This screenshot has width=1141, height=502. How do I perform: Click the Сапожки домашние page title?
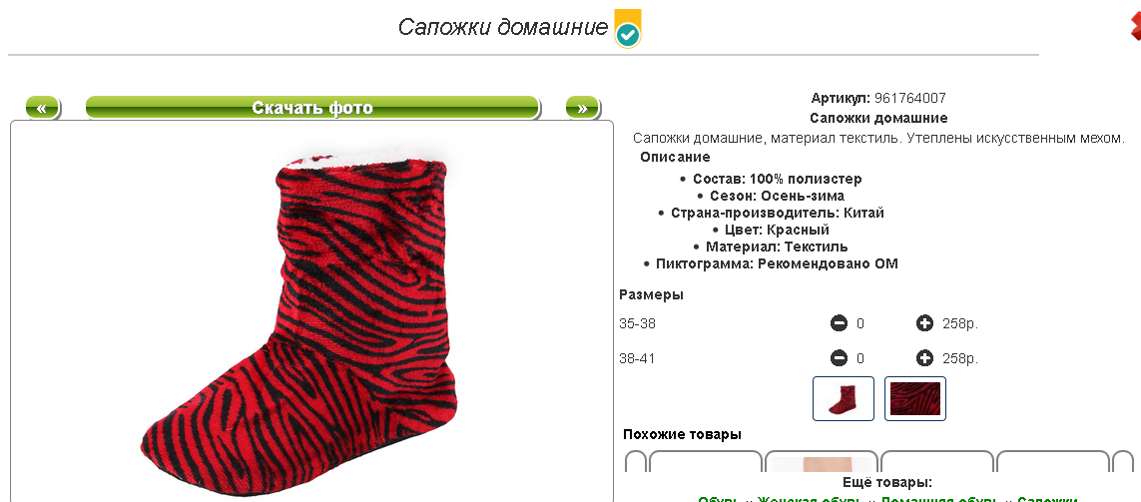[x=503, y=28]
